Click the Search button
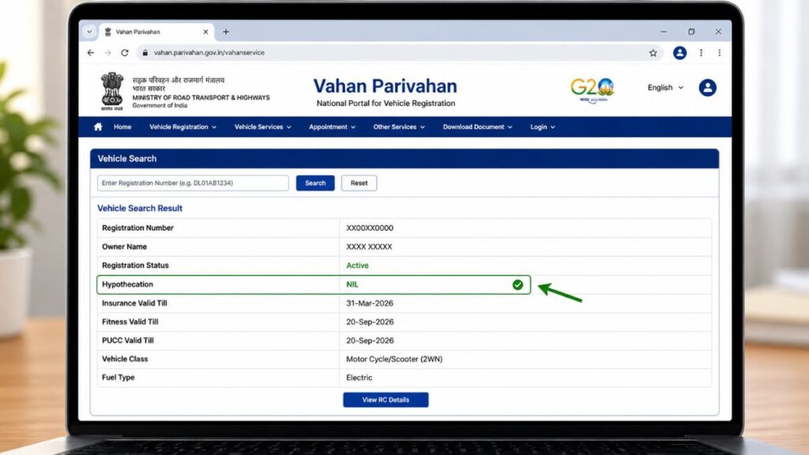 [315, 183]
